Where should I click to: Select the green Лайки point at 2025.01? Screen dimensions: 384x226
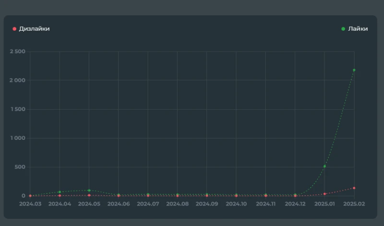pyautogui.click(x=324, y=166)
